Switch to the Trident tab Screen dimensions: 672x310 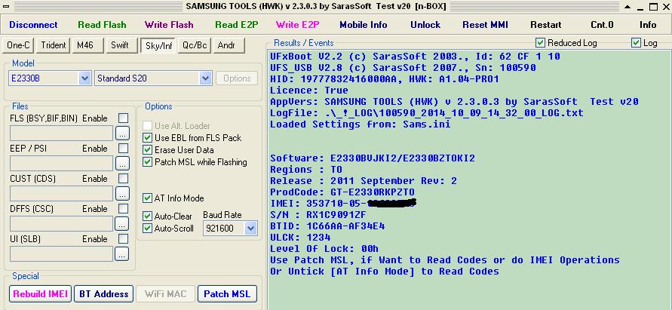(x=54, y=45)
